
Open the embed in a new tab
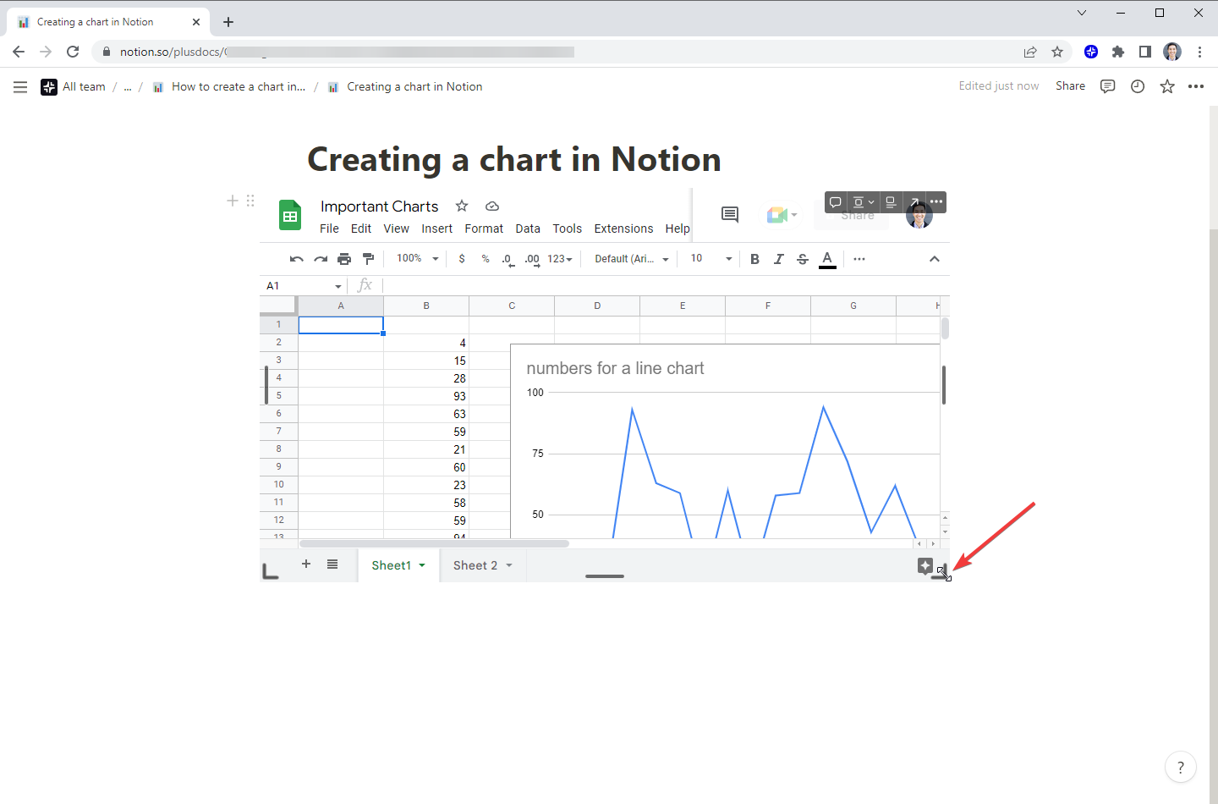coord(914,202)
